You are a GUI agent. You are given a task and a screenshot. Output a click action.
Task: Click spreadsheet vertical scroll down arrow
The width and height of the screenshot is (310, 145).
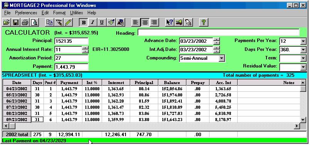pyautogui.click(x=303, y=120)
